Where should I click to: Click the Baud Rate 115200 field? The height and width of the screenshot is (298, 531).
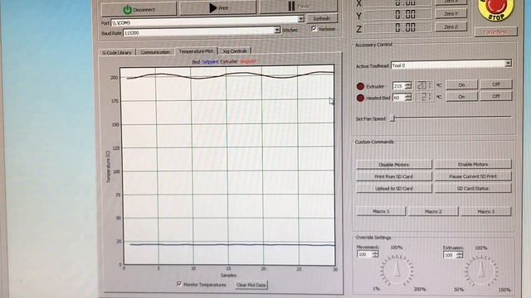click(199, 32)
